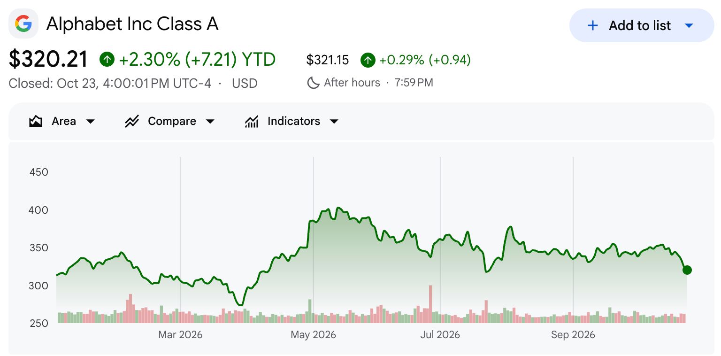Viewport: 721px width, 356px height.
Task: Select the Indicators menu label
Action: coord(294,121)
